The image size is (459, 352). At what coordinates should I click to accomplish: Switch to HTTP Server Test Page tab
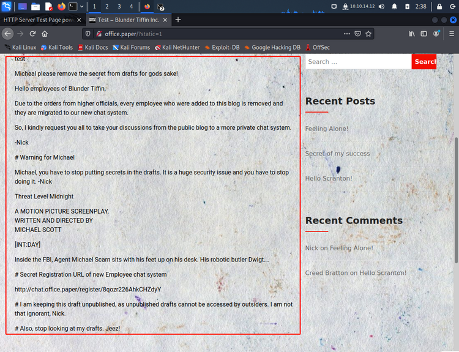pyautogui.click(x=39, y=20)
